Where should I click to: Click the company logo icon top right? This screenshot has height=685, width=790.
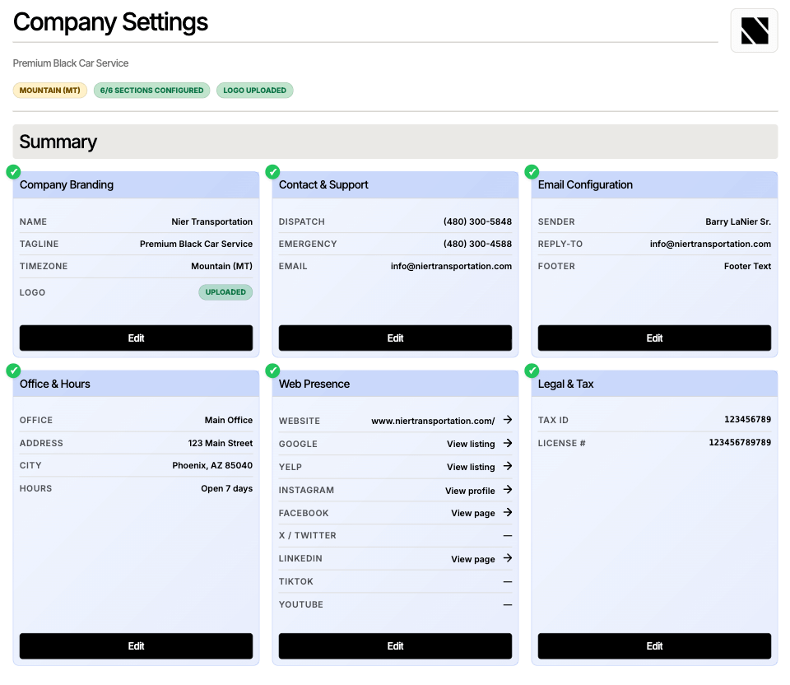[x=754, y=30]
